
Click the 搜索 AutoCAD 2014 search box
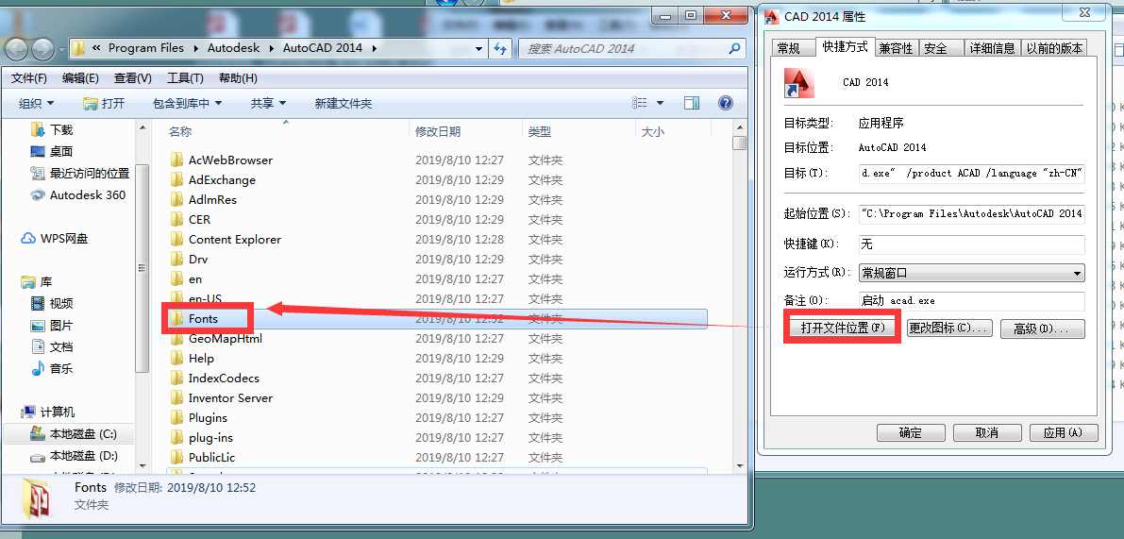coord(623,48)
